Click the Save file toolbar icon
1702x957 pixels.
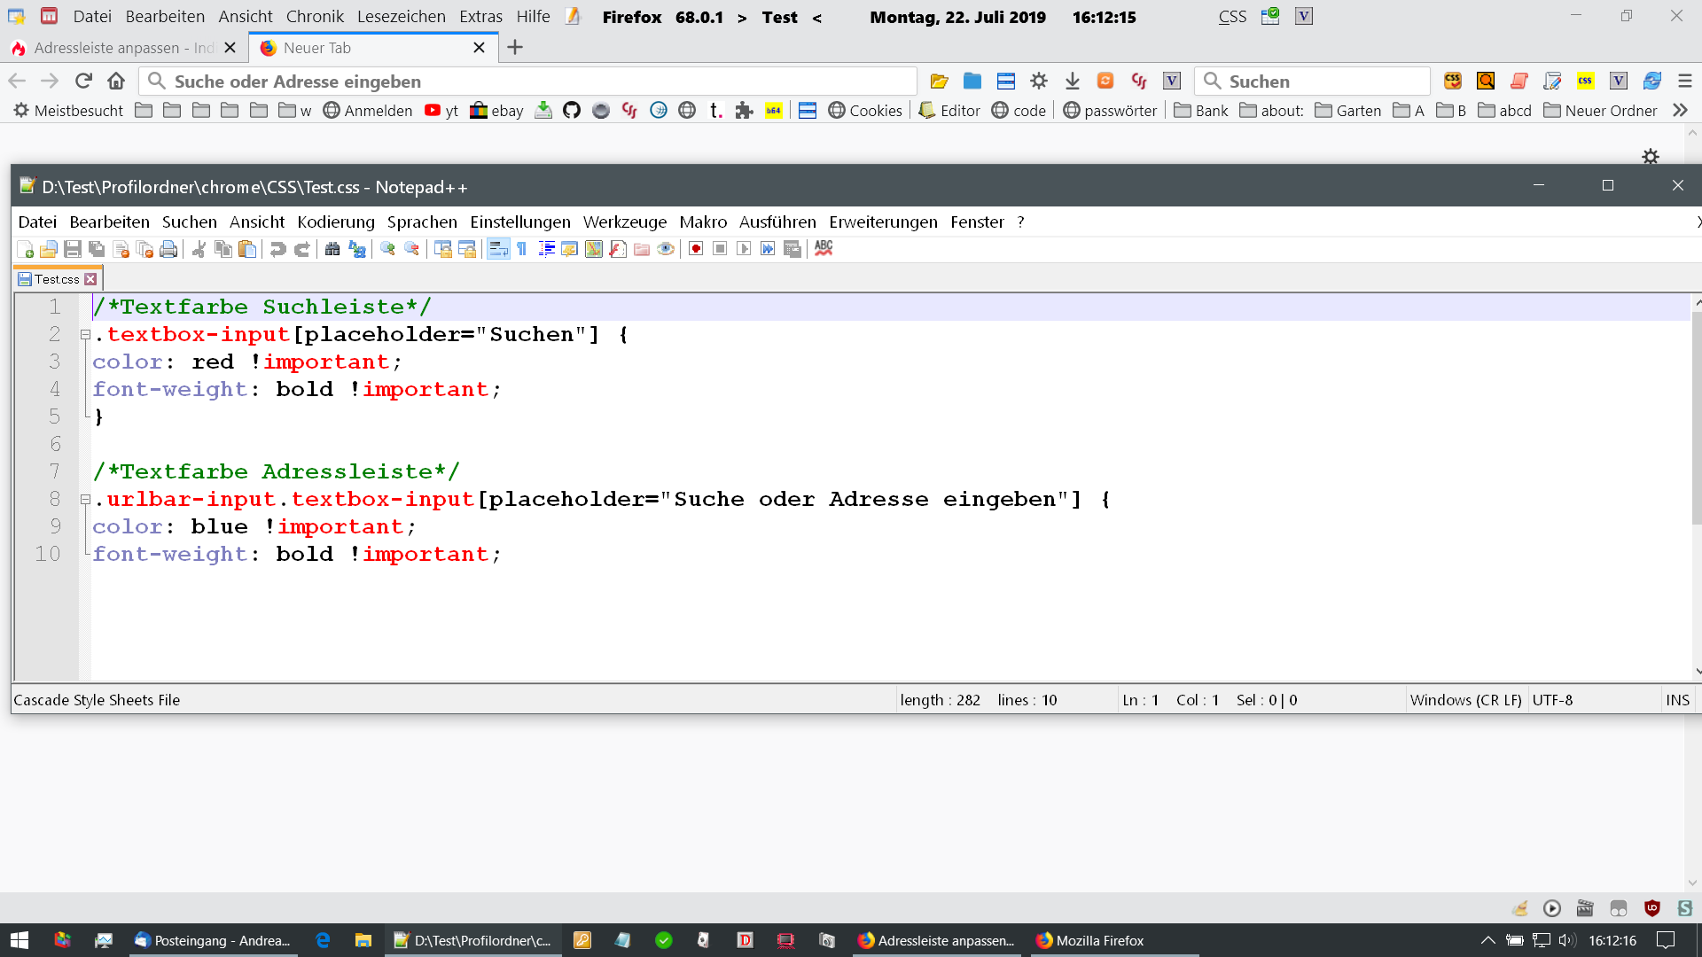74,249
